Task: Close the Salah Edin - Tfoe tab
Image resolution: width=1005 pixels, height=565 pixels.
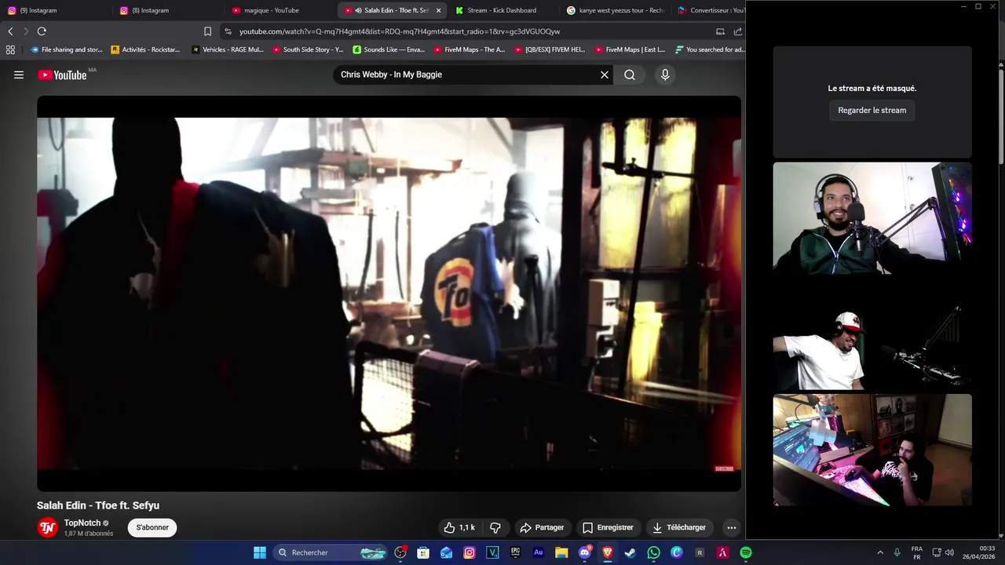Action: click(438, 10)
